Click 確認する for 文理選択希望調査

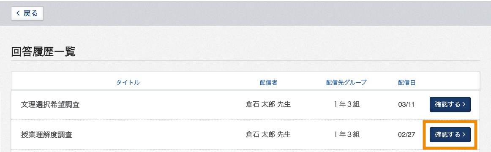pyautogui.click(x=450, y=104)
